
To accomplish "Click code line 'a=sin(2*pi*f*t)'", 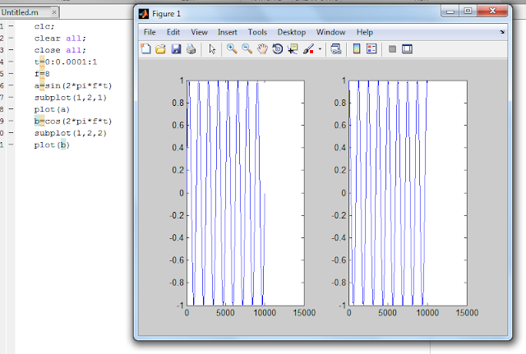I will 73,85.
